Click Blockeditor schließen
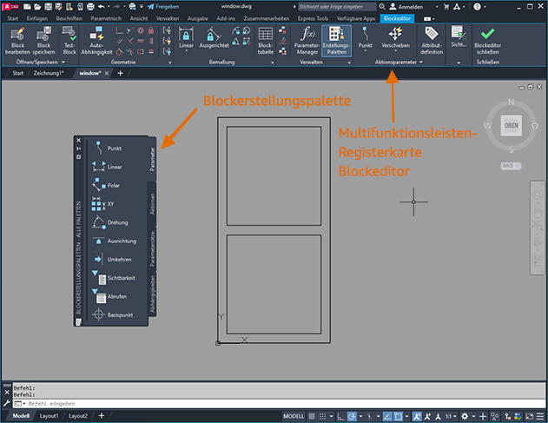 tap(487, 40)
